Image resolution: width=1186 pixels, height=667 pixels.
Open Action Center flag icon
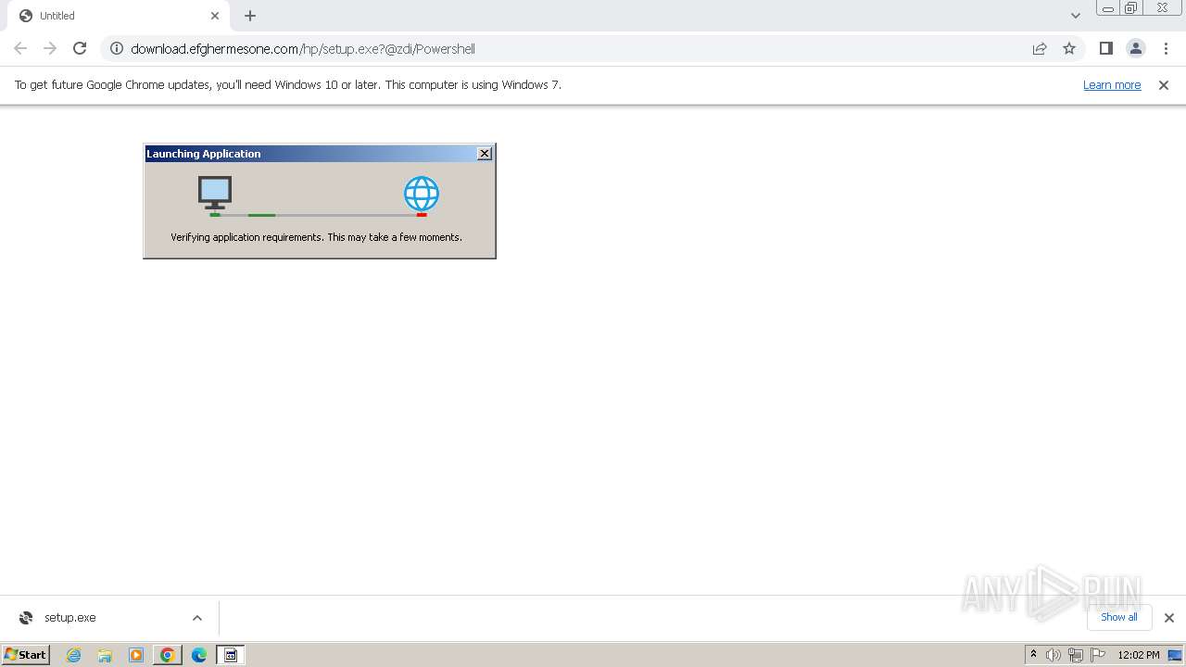pyautogui.click(x=1098, y=655)
